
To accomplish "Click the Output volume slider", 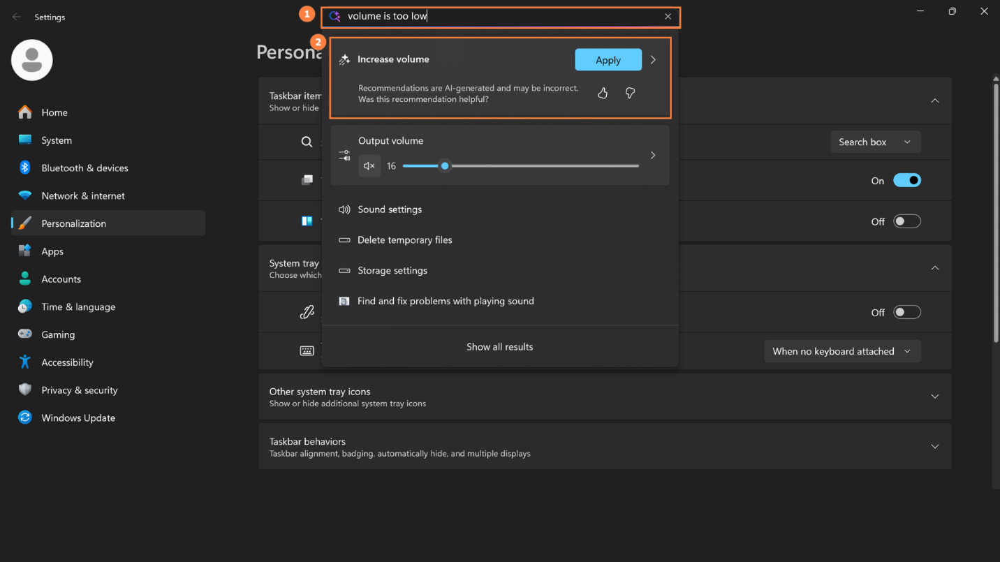I will point(521,166).
